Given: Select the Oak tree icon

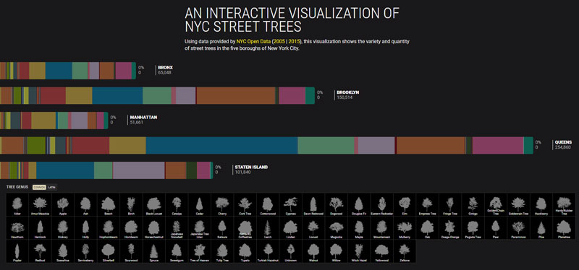Looking at the screenshot, I should [x=427, y=229].
